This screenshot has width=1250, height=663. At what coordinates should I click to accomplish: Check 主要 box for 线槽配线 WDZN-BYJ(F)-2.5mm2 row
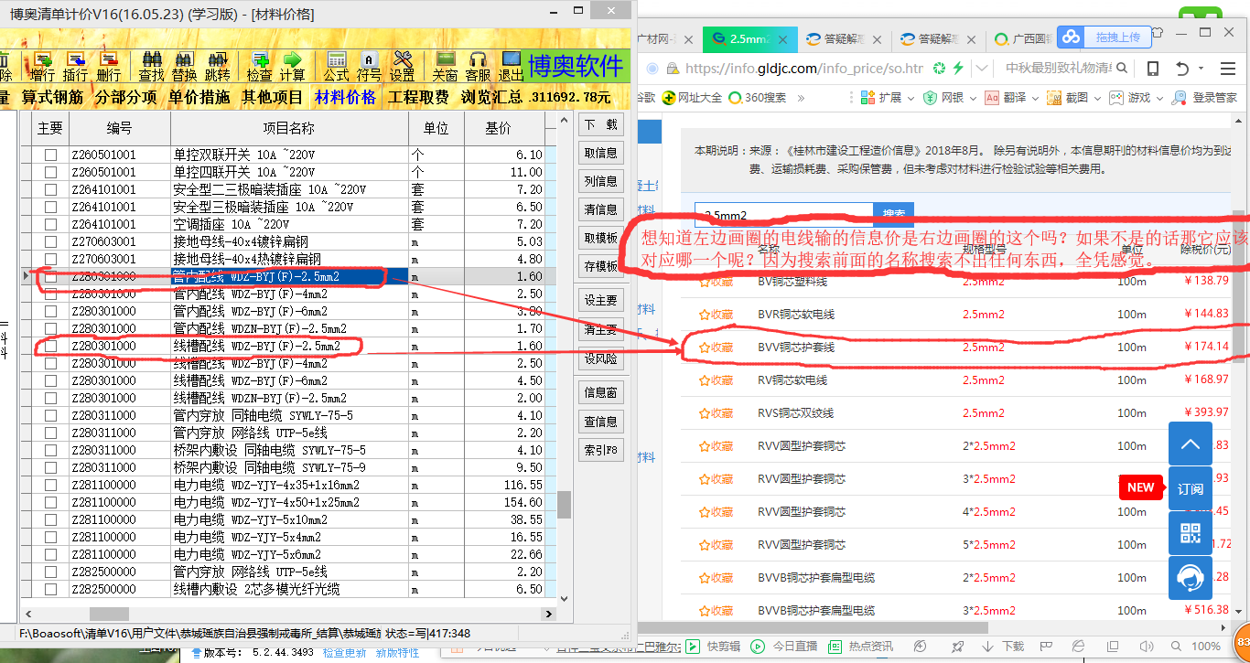[x=51, y=399]
